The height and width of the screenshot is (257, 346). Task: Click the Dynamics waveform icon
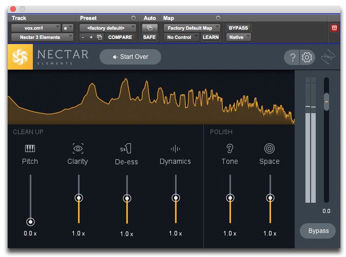coord(175,149)
